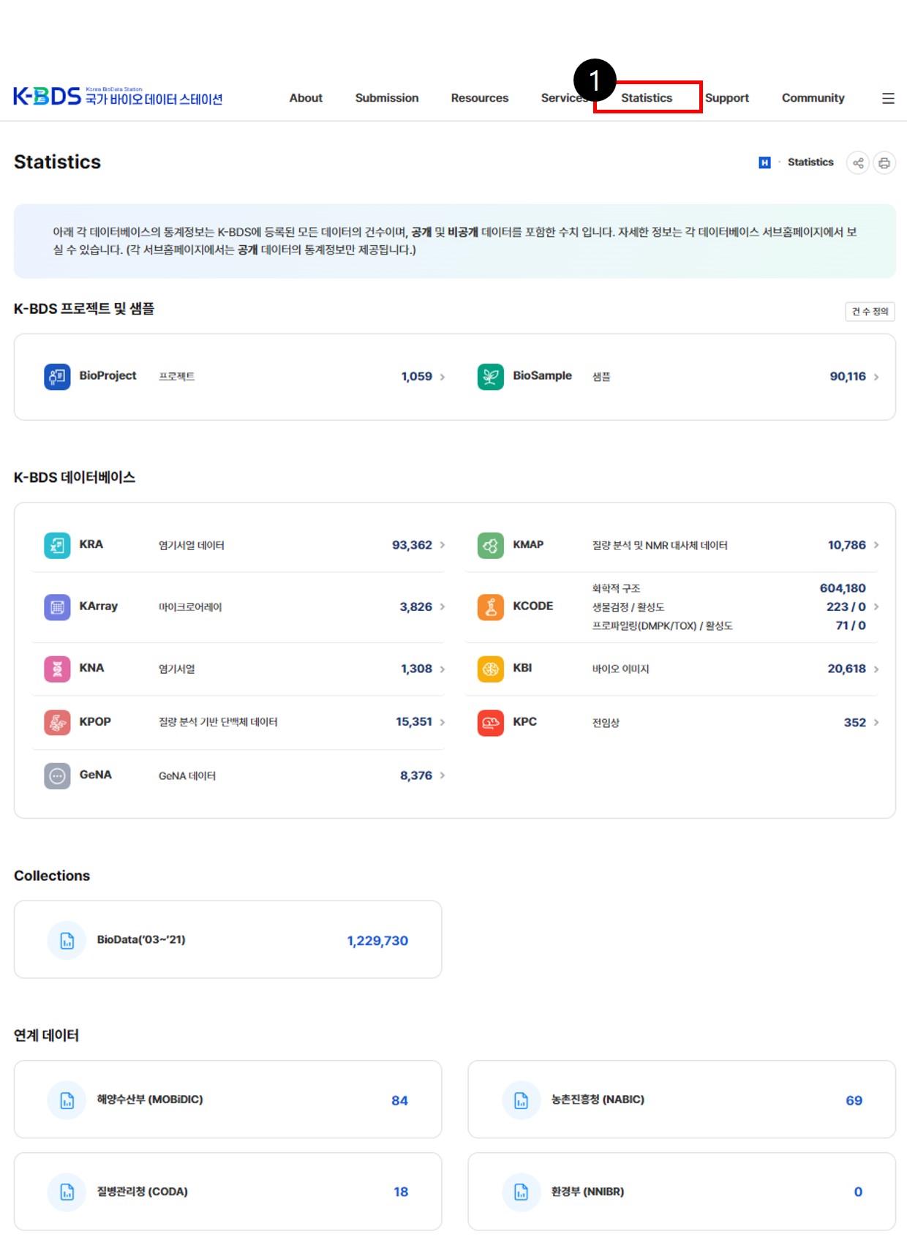Click the NNIBR file icon
The image size is (907, 1240).
point(521,1192)
